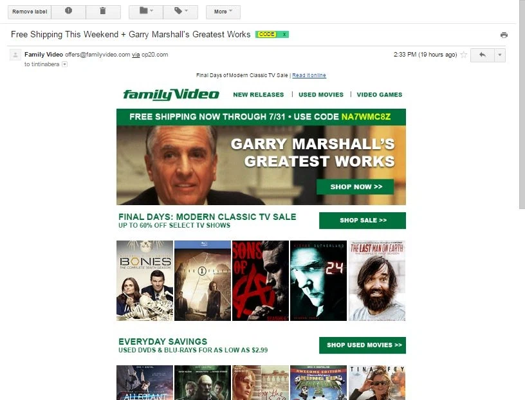
Task: Open the By the Sea cover
Action: (x=261, y=383)
